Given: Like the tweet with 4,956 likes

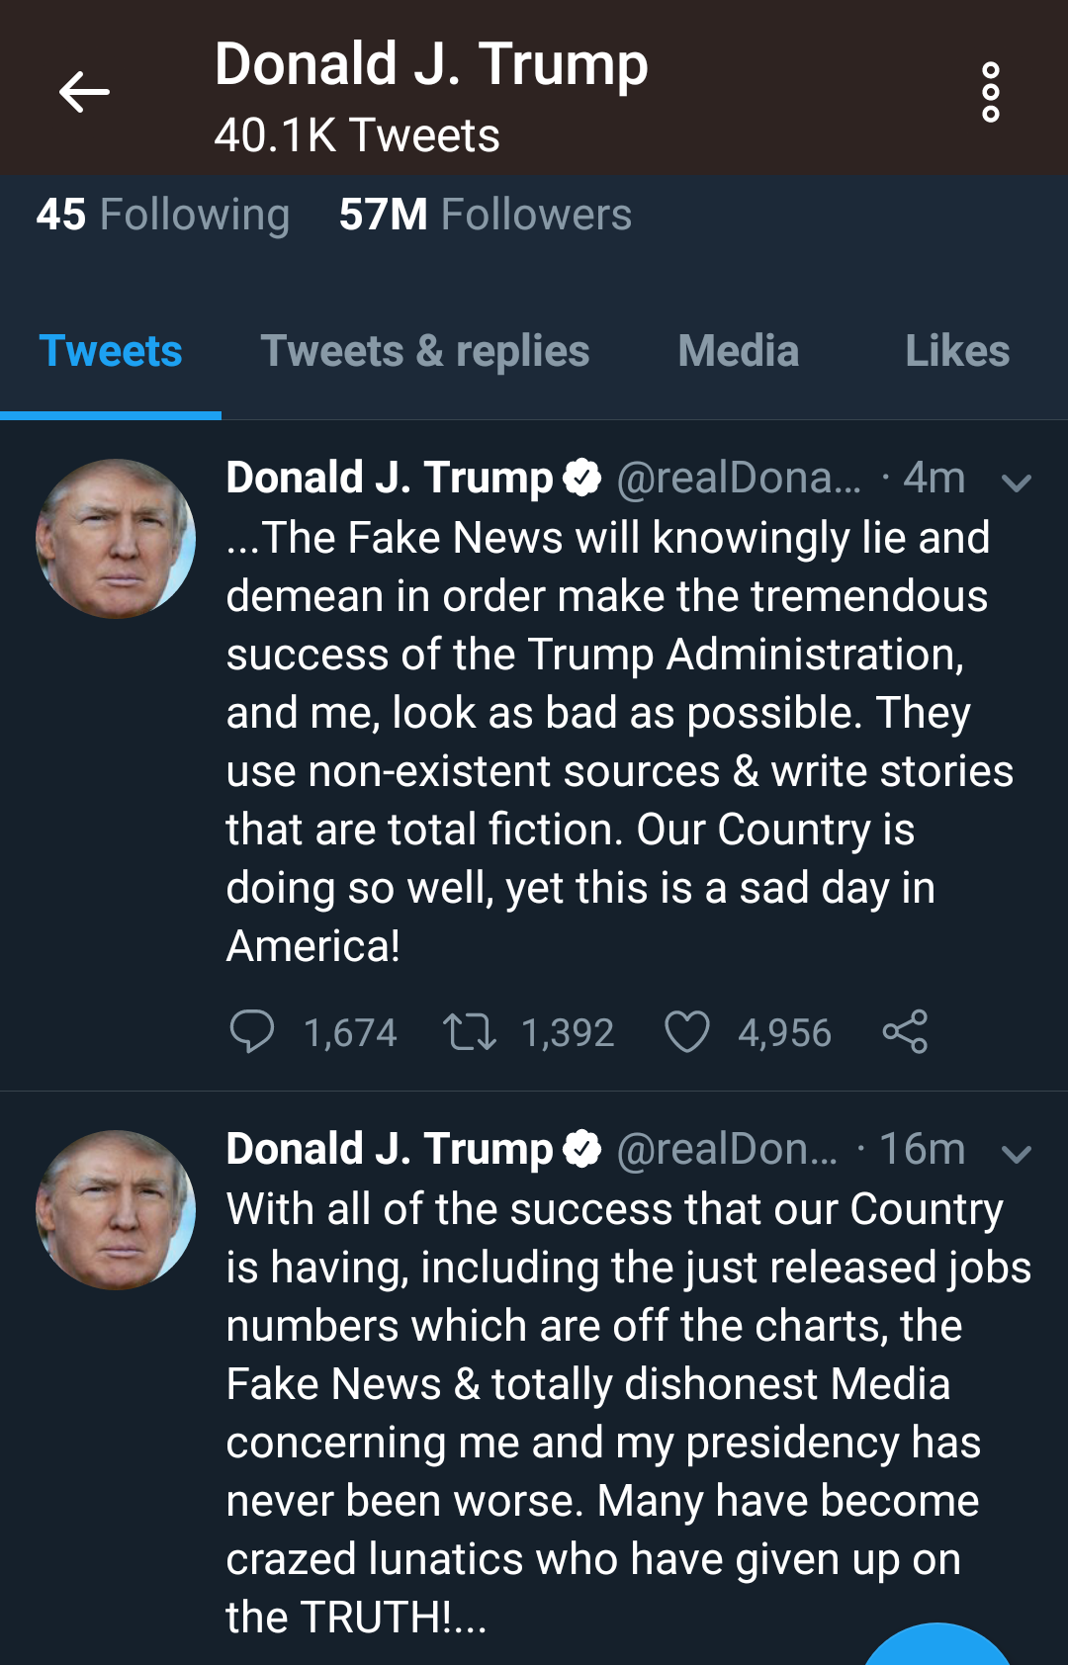Looking at the screenshot, I should click(x=686, y=1031).
